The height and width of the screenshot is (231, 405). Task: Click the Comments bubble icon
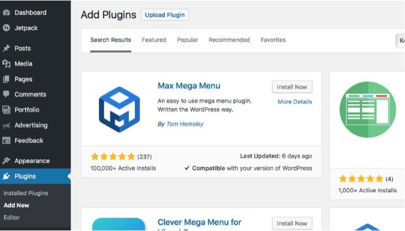(6, 94)
